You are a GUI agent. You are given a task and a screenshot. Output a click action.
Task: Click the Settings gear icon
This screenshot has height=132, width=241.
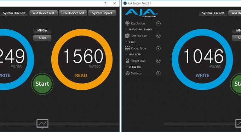[x=127, y=73]
